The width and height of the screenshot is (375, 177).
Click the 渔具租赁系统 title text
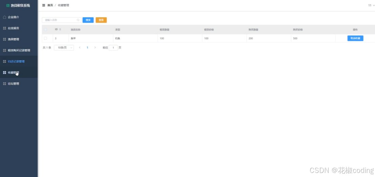pos(21,5)
